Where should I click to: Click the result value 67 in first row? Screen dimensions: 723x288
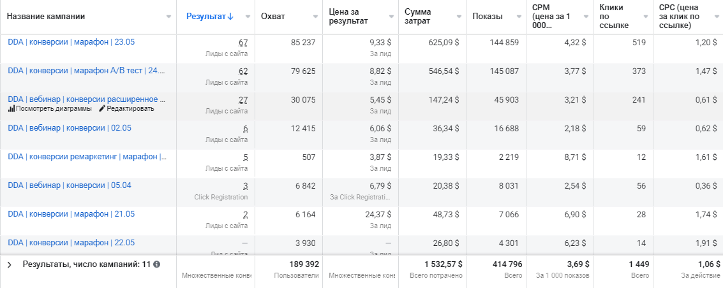coord(242,42)
